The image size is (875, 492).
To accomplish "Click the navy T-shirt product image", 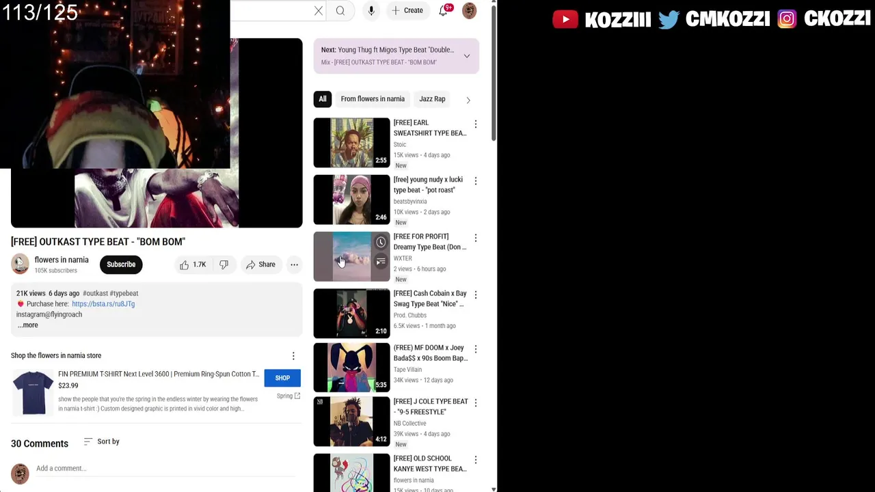I will click(x=33, y=392).
